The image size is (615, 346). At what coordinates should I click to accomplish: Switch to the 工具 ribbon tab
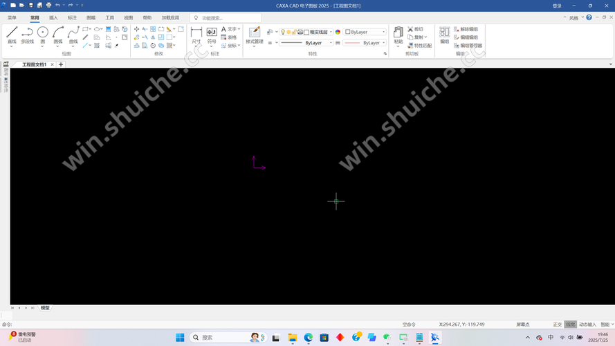110,18
